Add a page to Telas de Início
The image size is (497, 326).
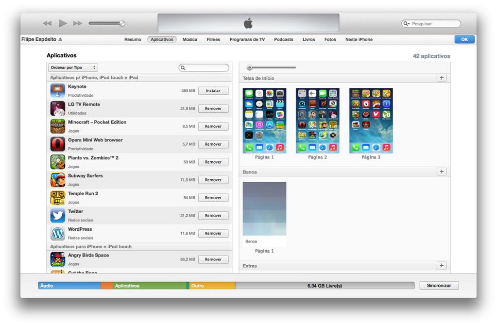pyautogui.click(x=442, y=78)
